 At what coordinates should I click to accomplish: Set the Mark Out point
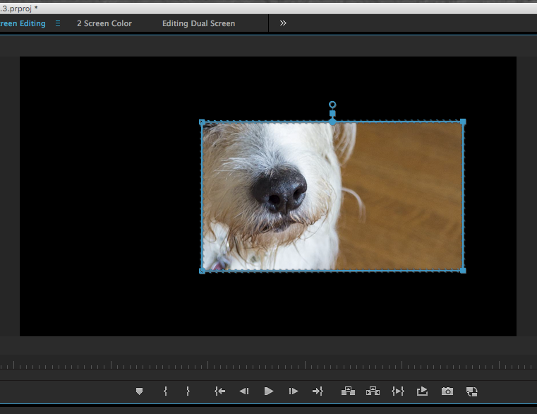(188, 391)
